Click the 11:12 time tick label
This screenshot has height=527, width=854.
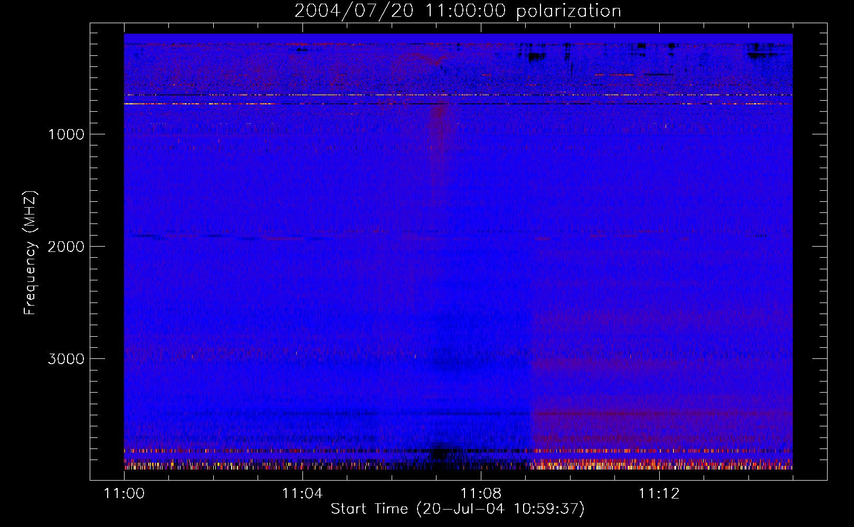(x=659, y=494)
